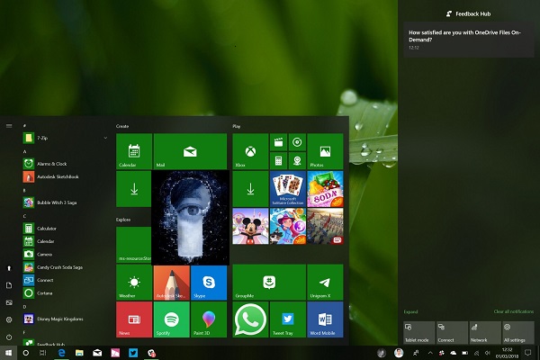Click Clear all notifications

[513, 311]
